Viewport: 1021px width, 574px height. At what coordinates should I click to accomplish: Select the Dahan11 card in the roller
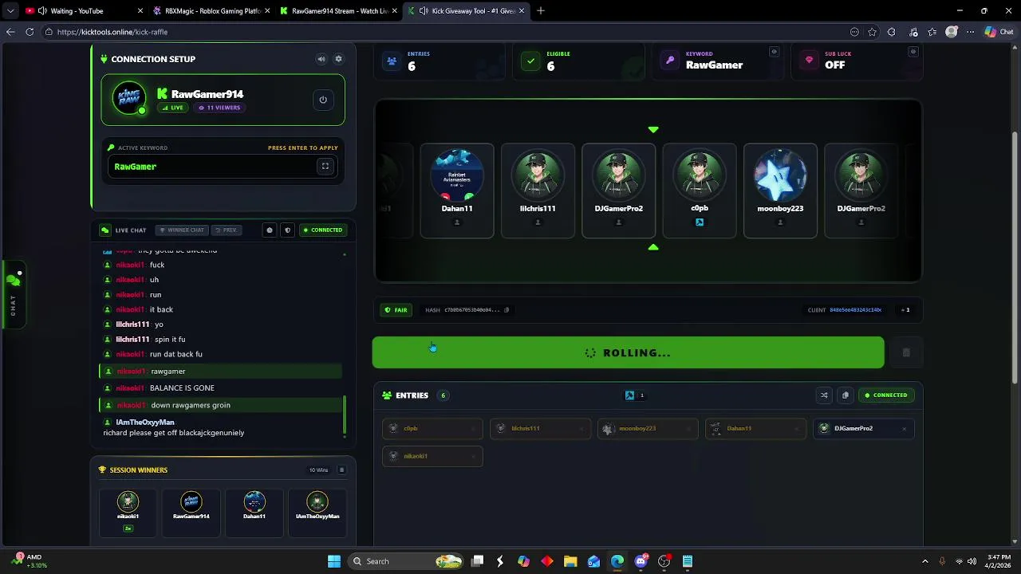(457, 191)
